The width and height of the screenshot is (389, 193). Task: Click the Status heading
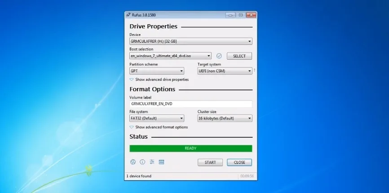click(x=138, y=137)
